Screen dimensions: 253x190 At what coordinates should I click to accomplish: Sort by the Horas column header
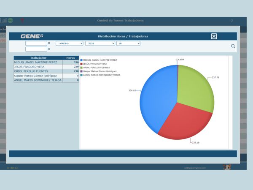70,58
